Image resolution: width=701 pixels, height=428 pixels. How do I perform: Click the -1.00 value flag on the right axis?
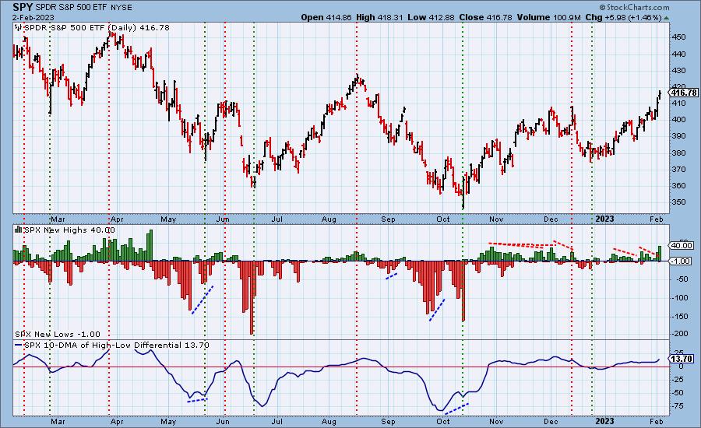(x=681, y=261)
